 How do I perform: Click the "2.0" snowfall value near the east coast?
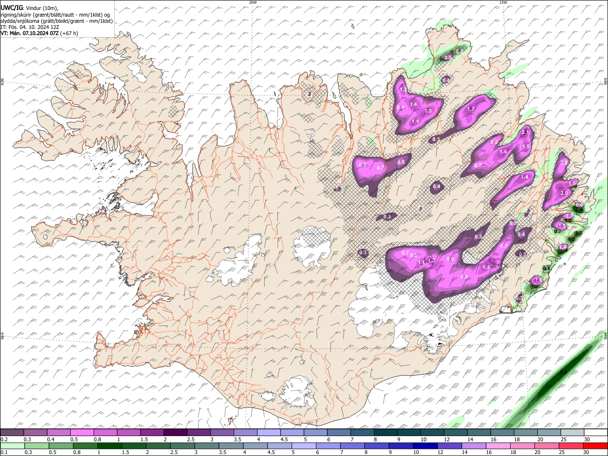[x=564, y=193]
